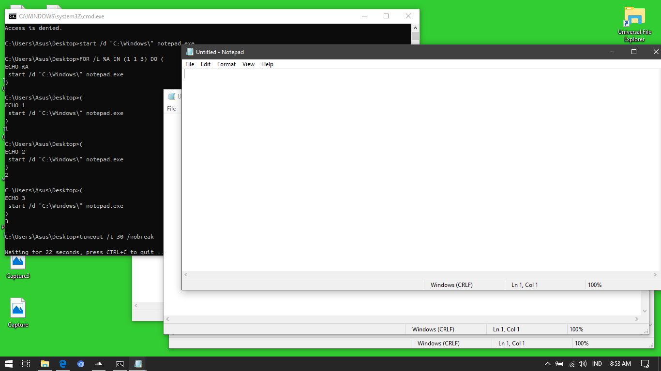This screenshot has width=661, height=371.
Task: Open the volume speaker tray icon
Action: point(583,364)
